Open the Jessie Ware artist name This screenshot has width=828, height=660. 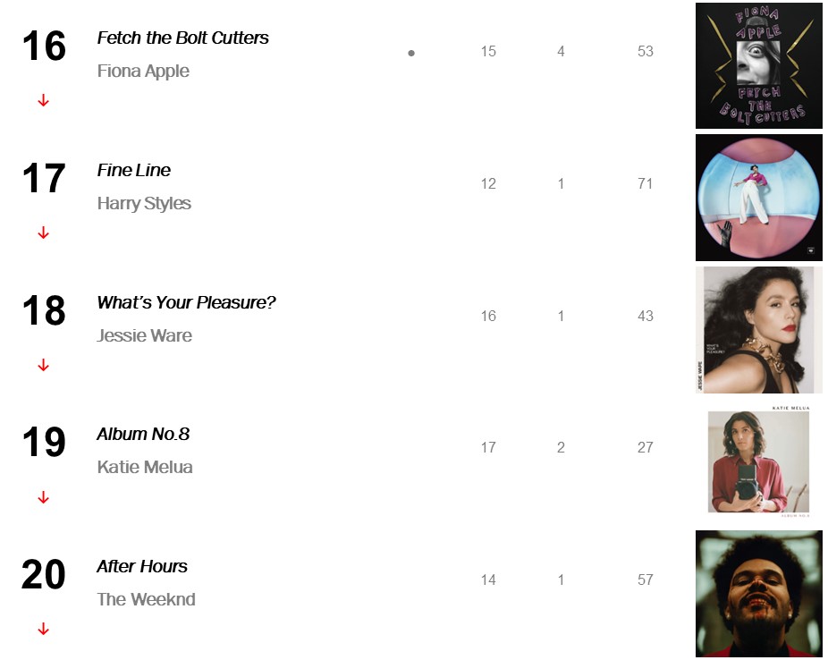point(144,335)
